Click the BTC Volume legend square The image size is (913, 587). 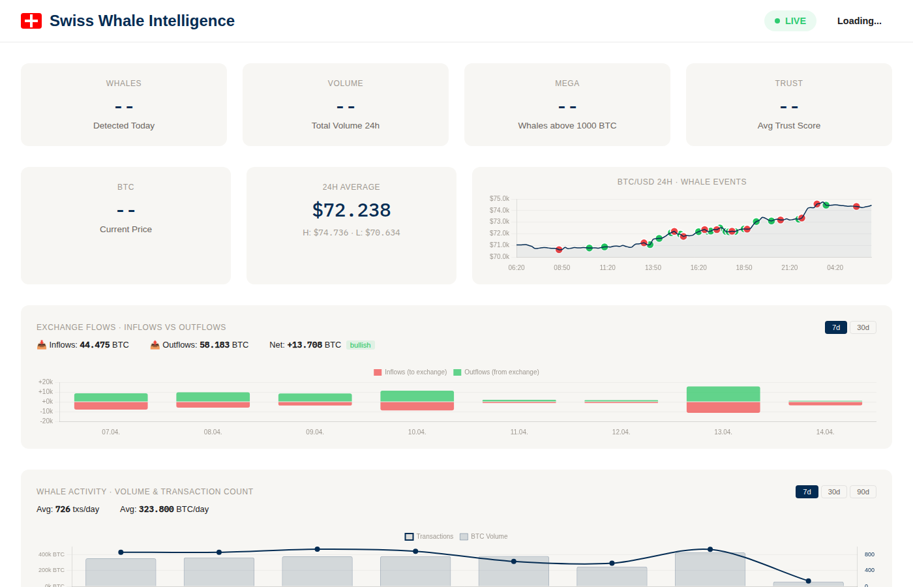pos(464,535)
